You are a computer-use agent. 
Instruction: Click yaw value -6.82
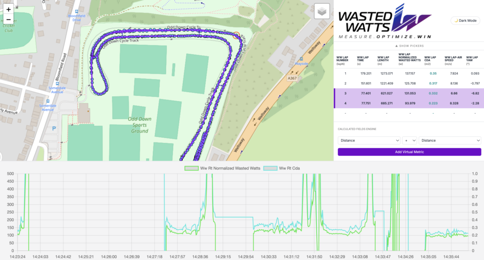(475, 93)
